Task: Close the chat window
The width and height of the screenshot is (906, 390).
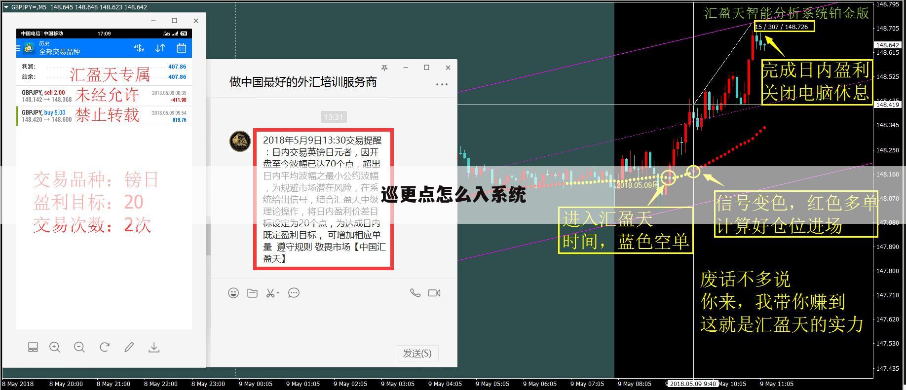Action: pyautogui.click(x=448, y=68)
